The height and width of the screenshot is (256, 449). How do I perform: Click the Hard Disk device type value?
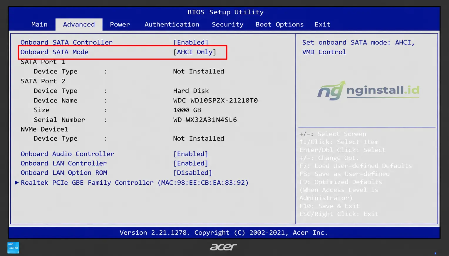(x=191, y=91)
